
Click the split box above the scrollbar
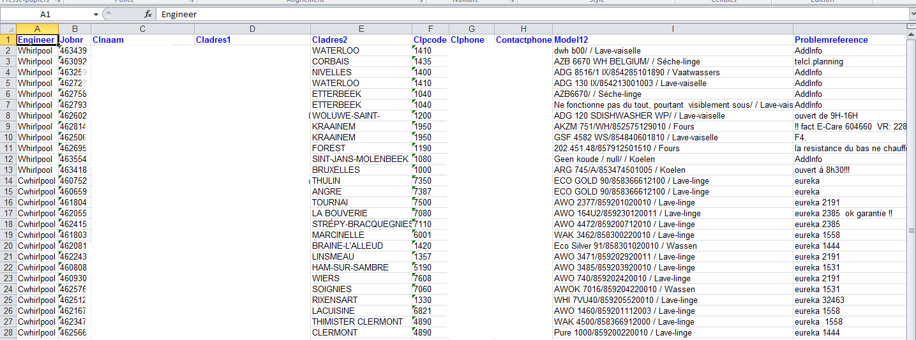[x=911, y=26]
